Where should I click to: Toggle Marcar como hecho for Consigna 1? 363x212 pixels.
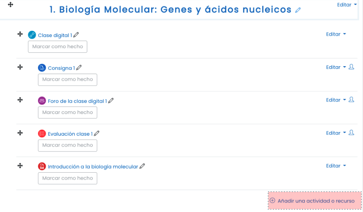[67, 80]
